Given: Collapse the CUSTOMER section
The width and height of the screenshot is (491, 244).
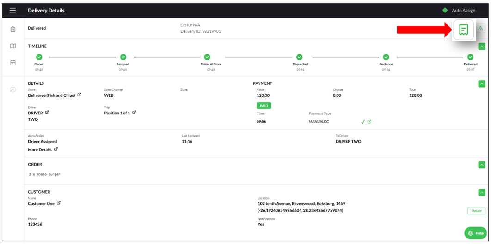Looking at the screenshot, I should pos(482,192).
